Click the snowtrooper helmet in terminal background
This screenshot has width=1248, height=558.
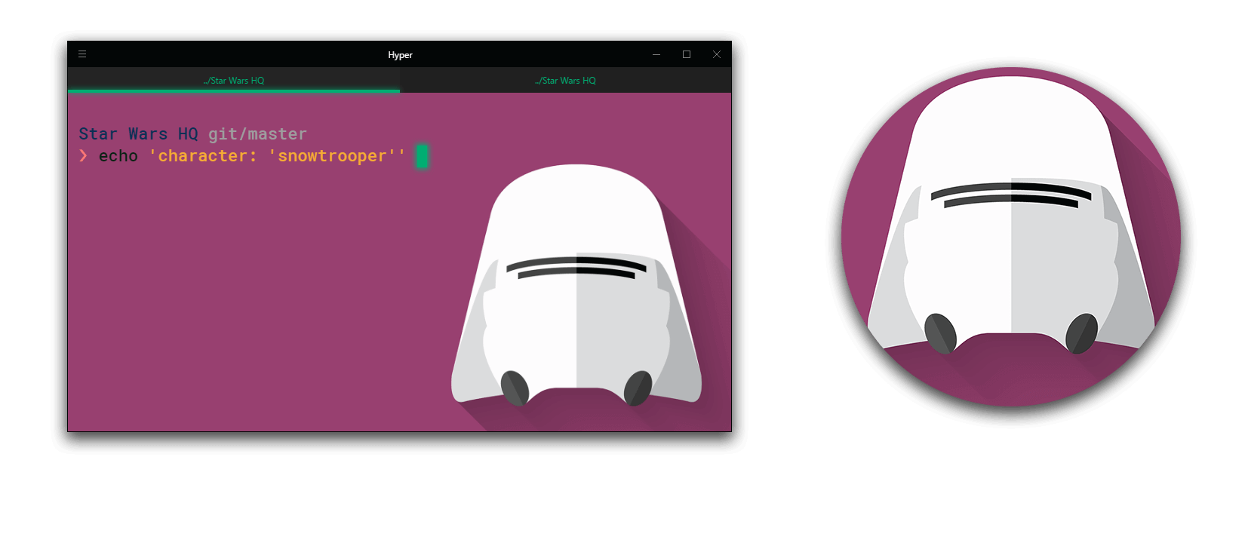576,285
